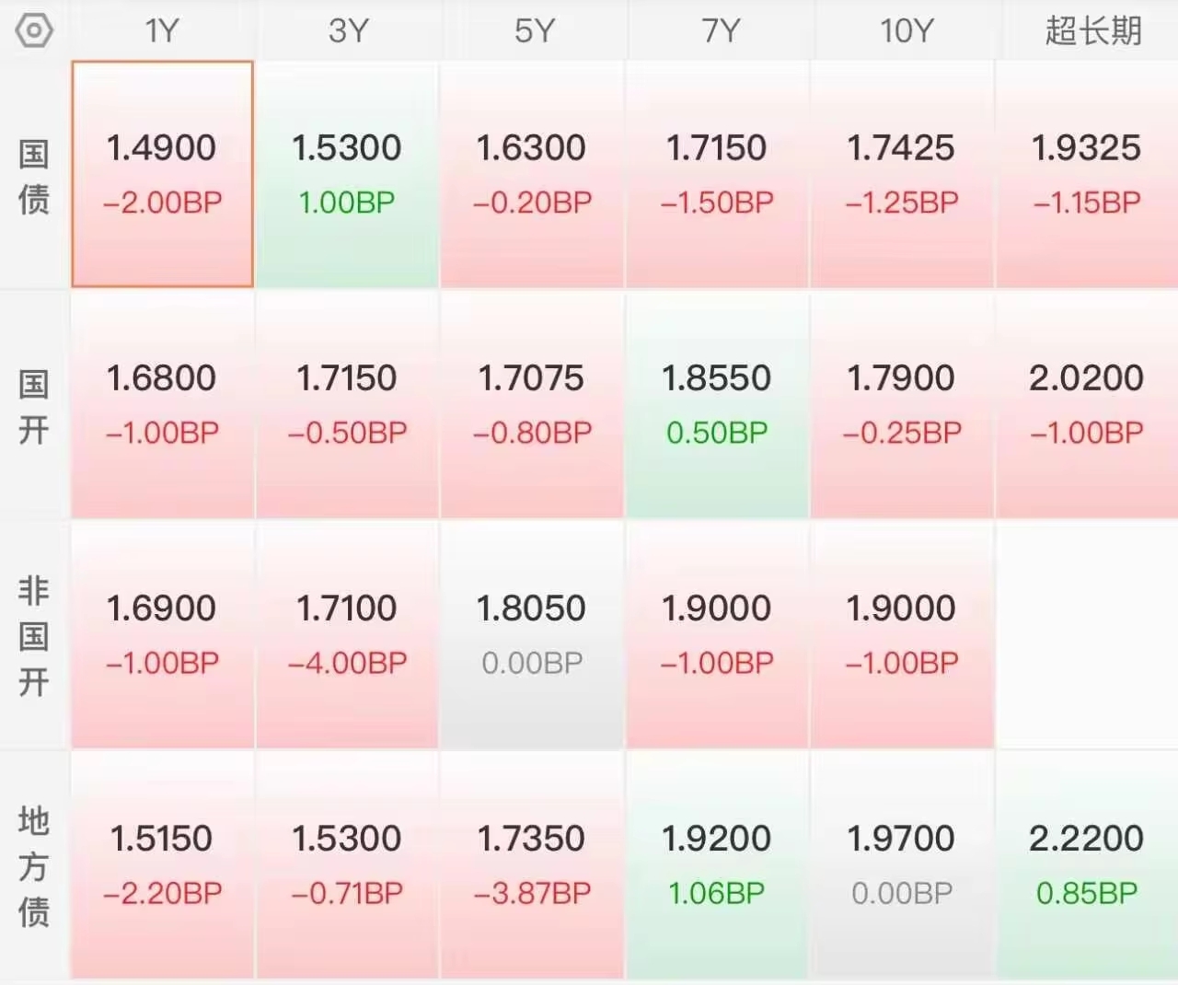
Task: Click the 5Y column header
Action: coord(534,31)
